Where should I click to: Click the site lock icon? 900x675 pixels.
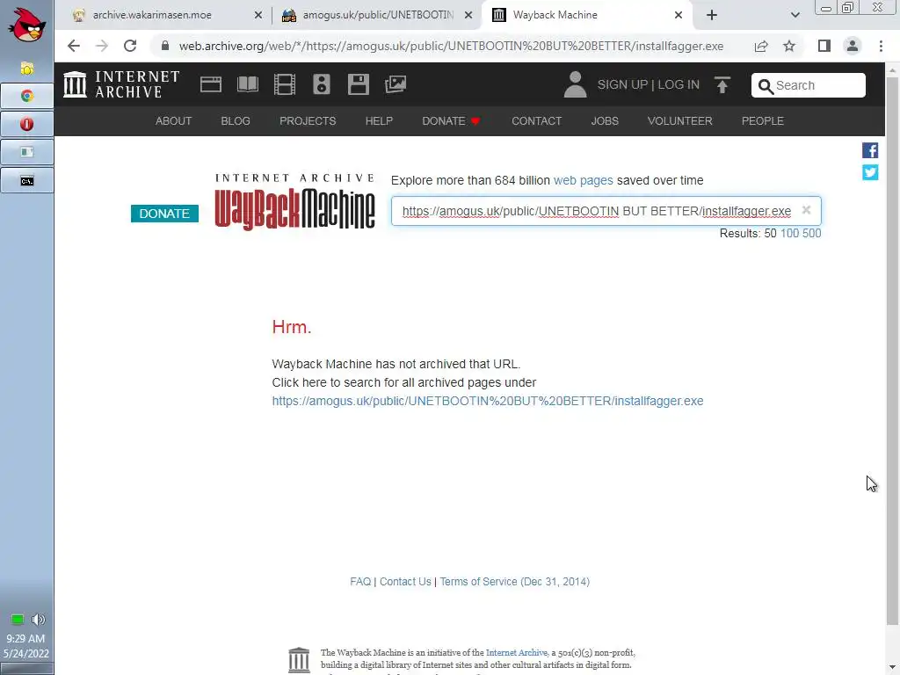pyautogui.click(x=165, y=46)
